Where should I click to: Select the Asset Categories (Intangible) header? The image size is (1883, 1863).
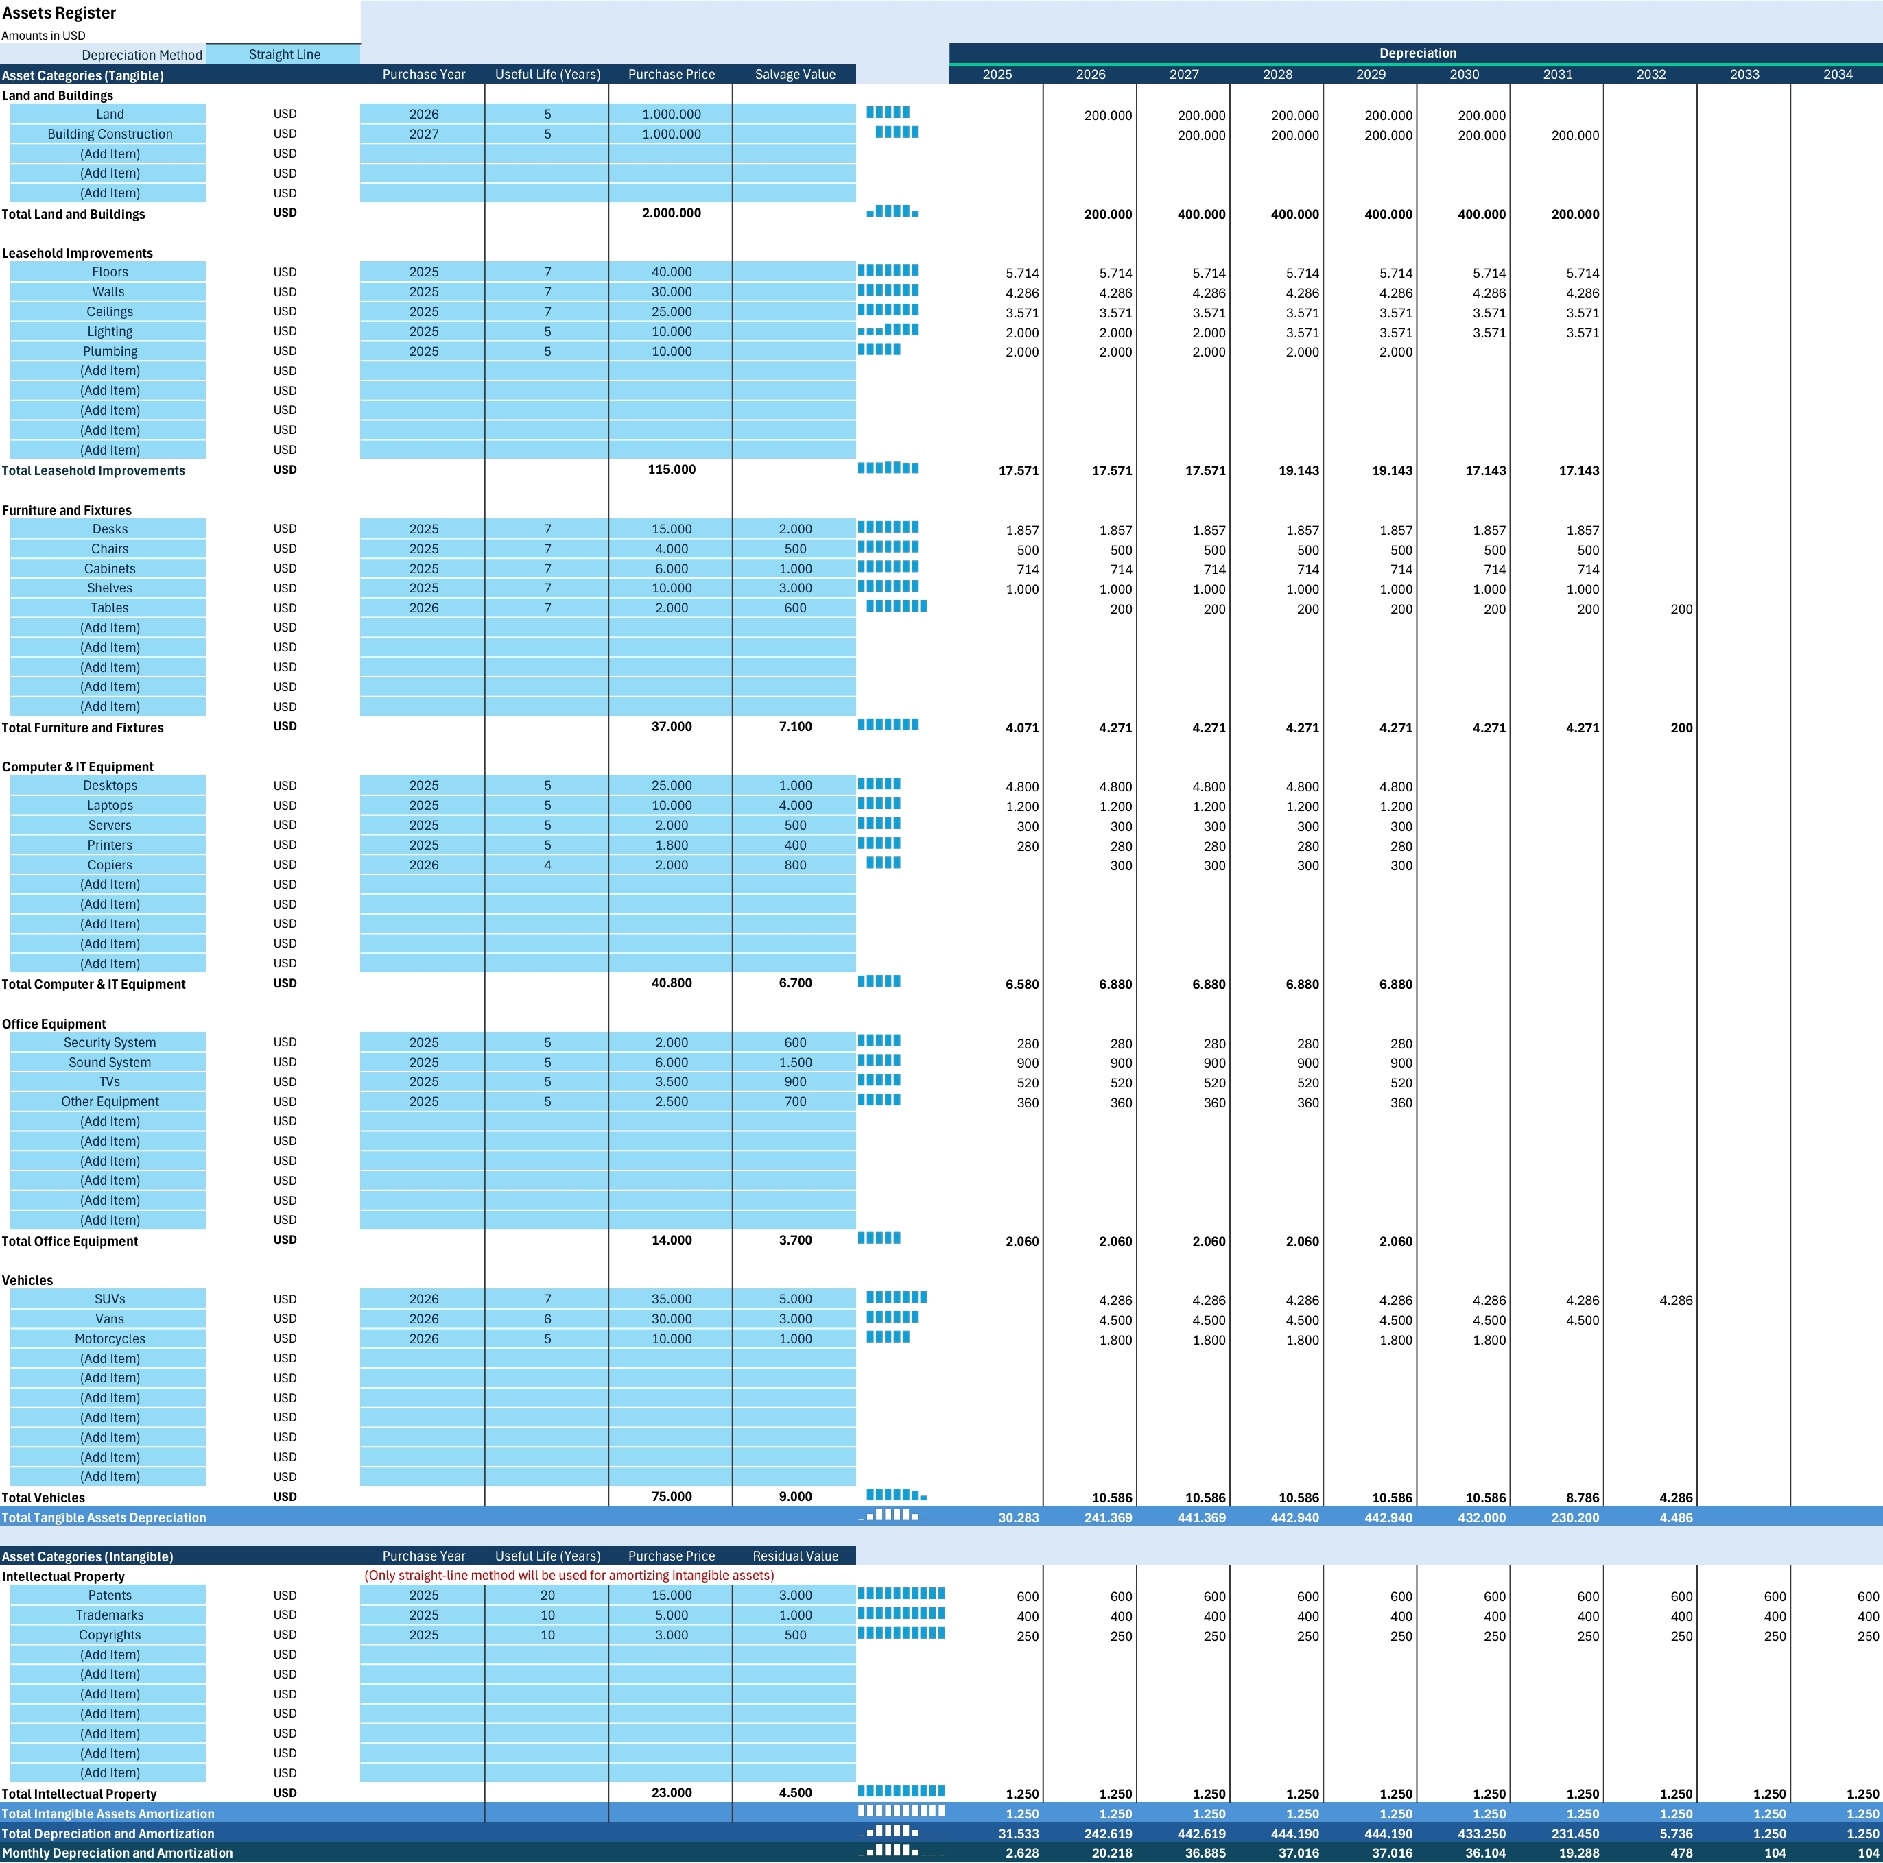click(86, 1556)
